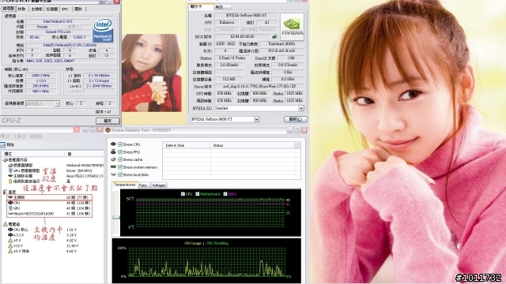Click the GPU monitor icon in the temperature list
Viewport: 506px width, 284px height.
(10, 208)
